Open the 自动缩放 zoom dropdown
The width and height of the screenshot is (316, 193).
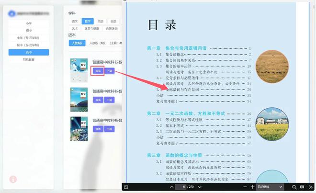click(270, 187)
